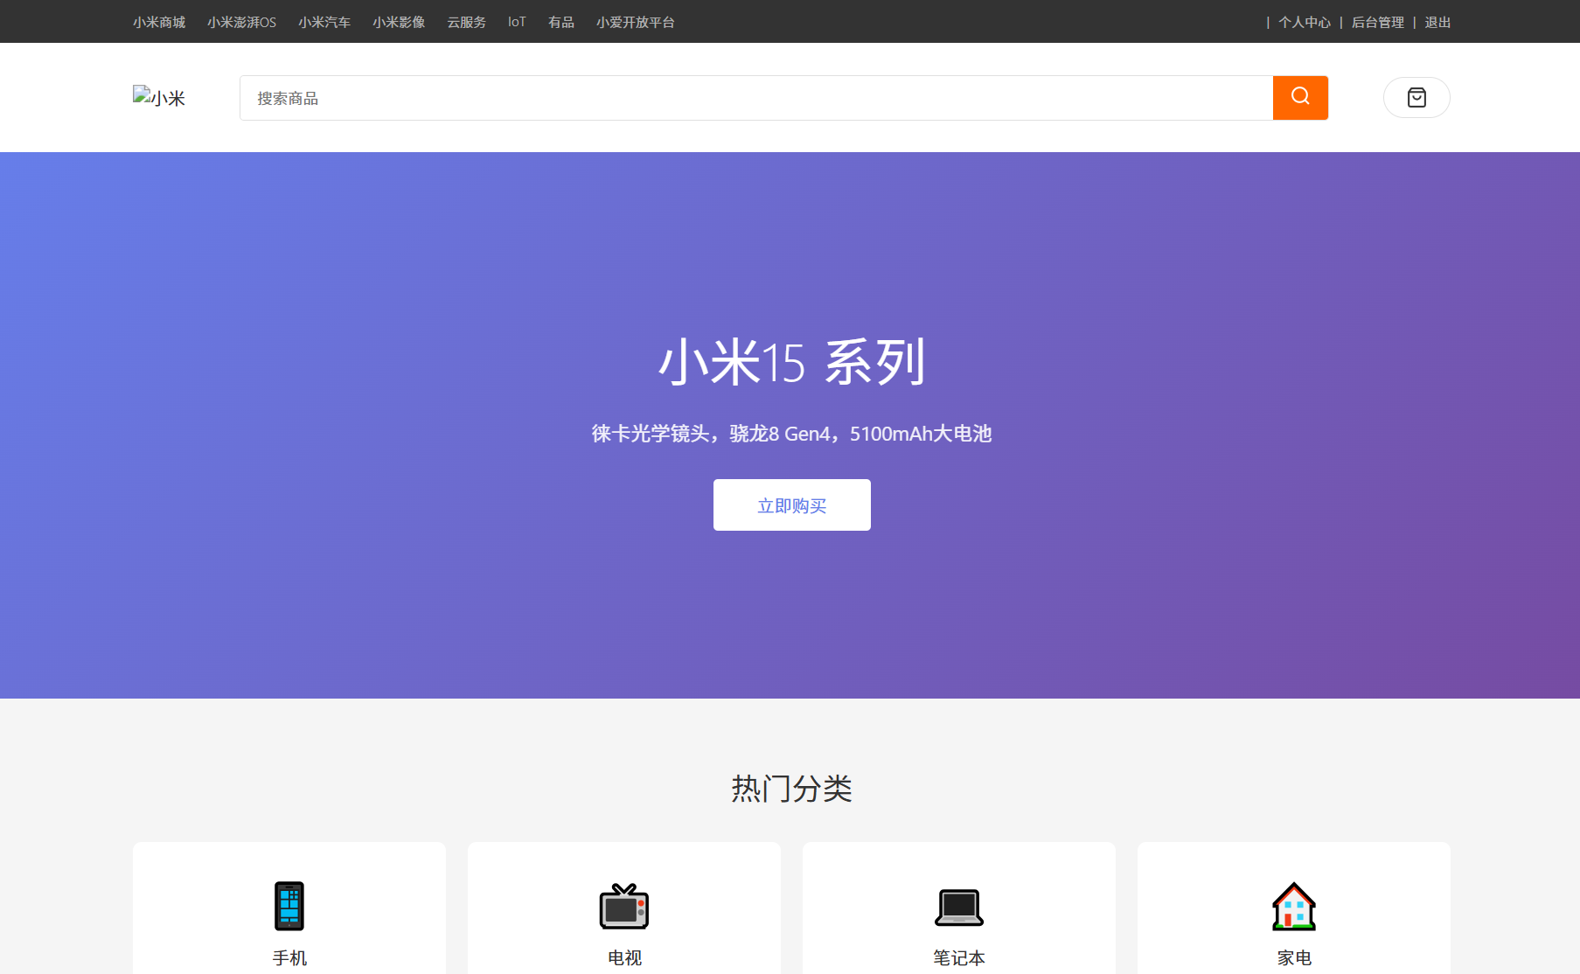1580x974 pixels.
Task: Click the 小米 logo image
Action: 159,97
